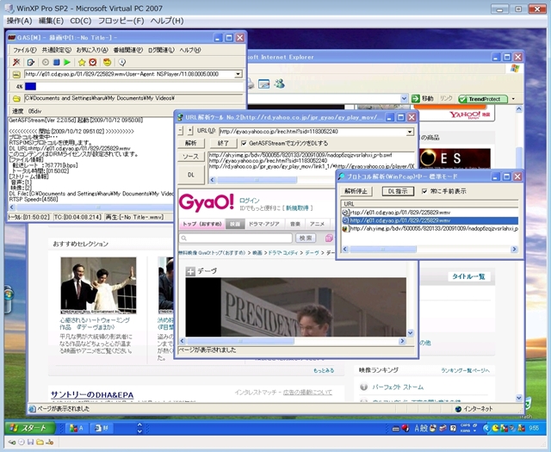Open the ファイル(F) menu in GAS window
Viewport: 551px width, 452px height.
point(25,50)
